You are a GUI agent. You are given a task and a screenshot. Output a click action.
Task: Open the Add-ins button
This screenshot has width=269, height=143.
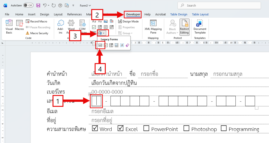click(61, 27)
